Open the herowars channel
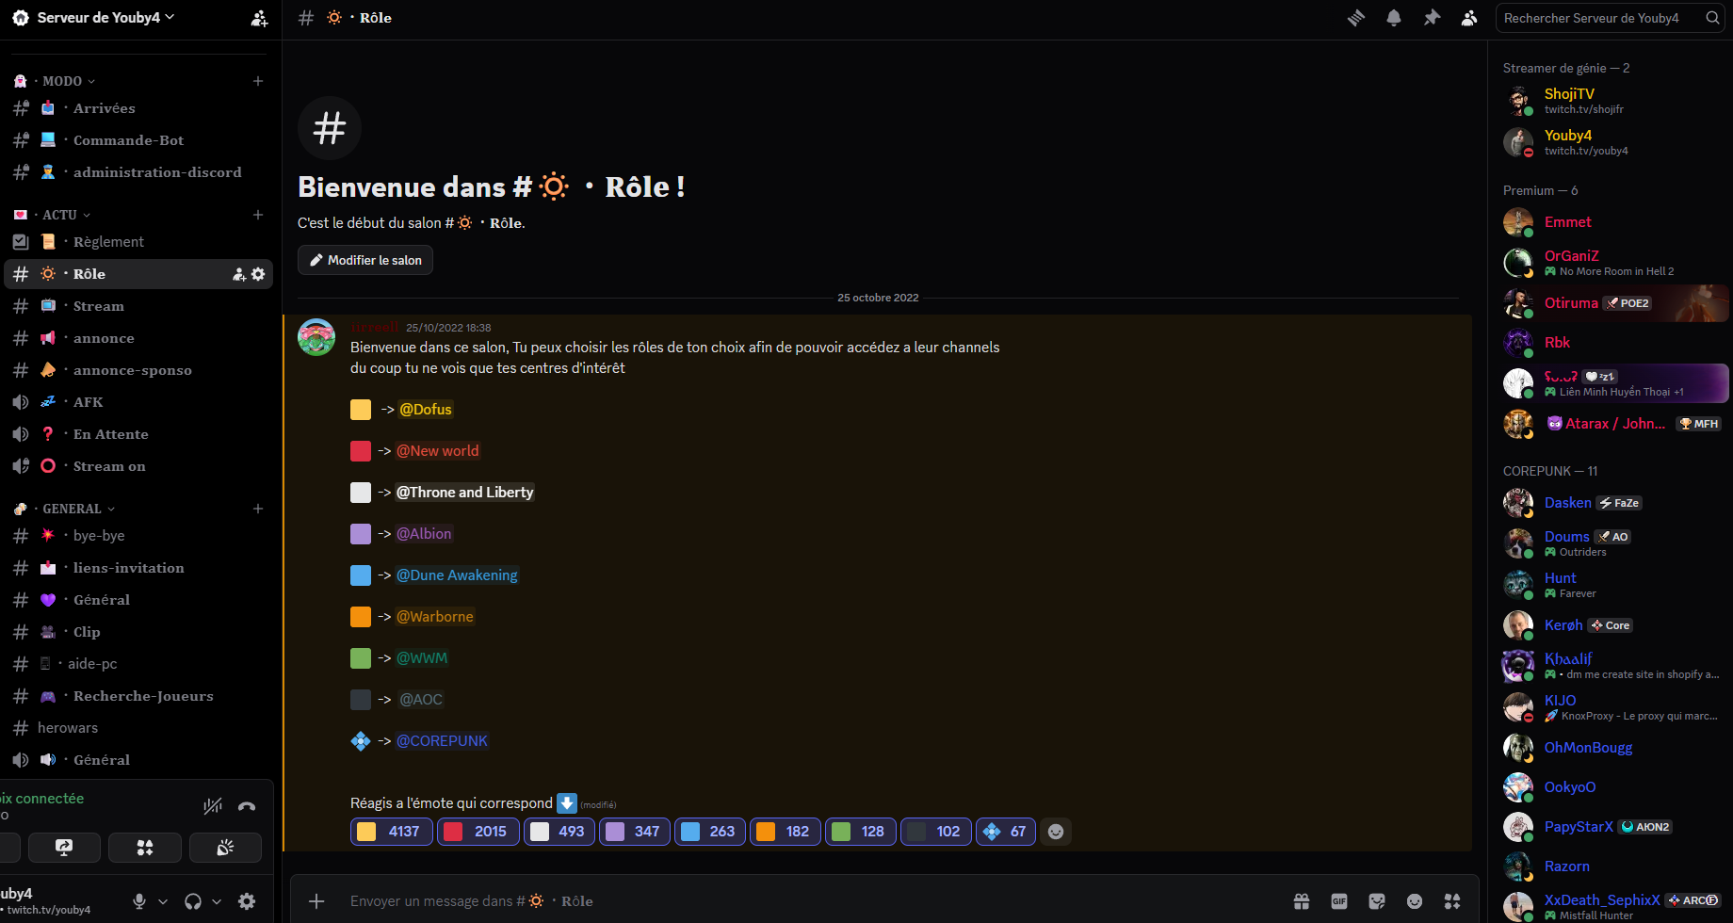Viewport: 1733px width, 923px height. [x=138, y=728]
